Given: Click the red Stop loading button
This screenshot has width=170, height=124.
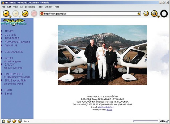Looking at the screenshot, I should pyautogui.click(x=34, y=14).
